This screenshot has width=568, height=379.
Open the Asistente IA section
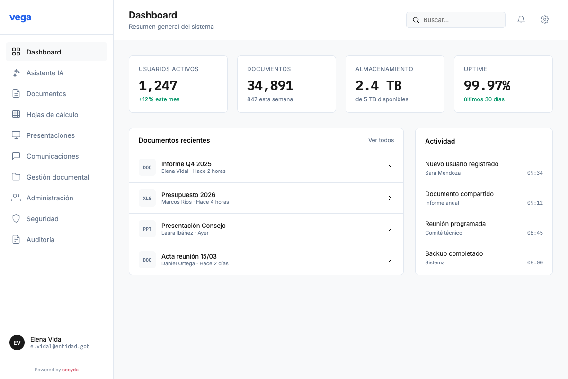click(45, 72)
